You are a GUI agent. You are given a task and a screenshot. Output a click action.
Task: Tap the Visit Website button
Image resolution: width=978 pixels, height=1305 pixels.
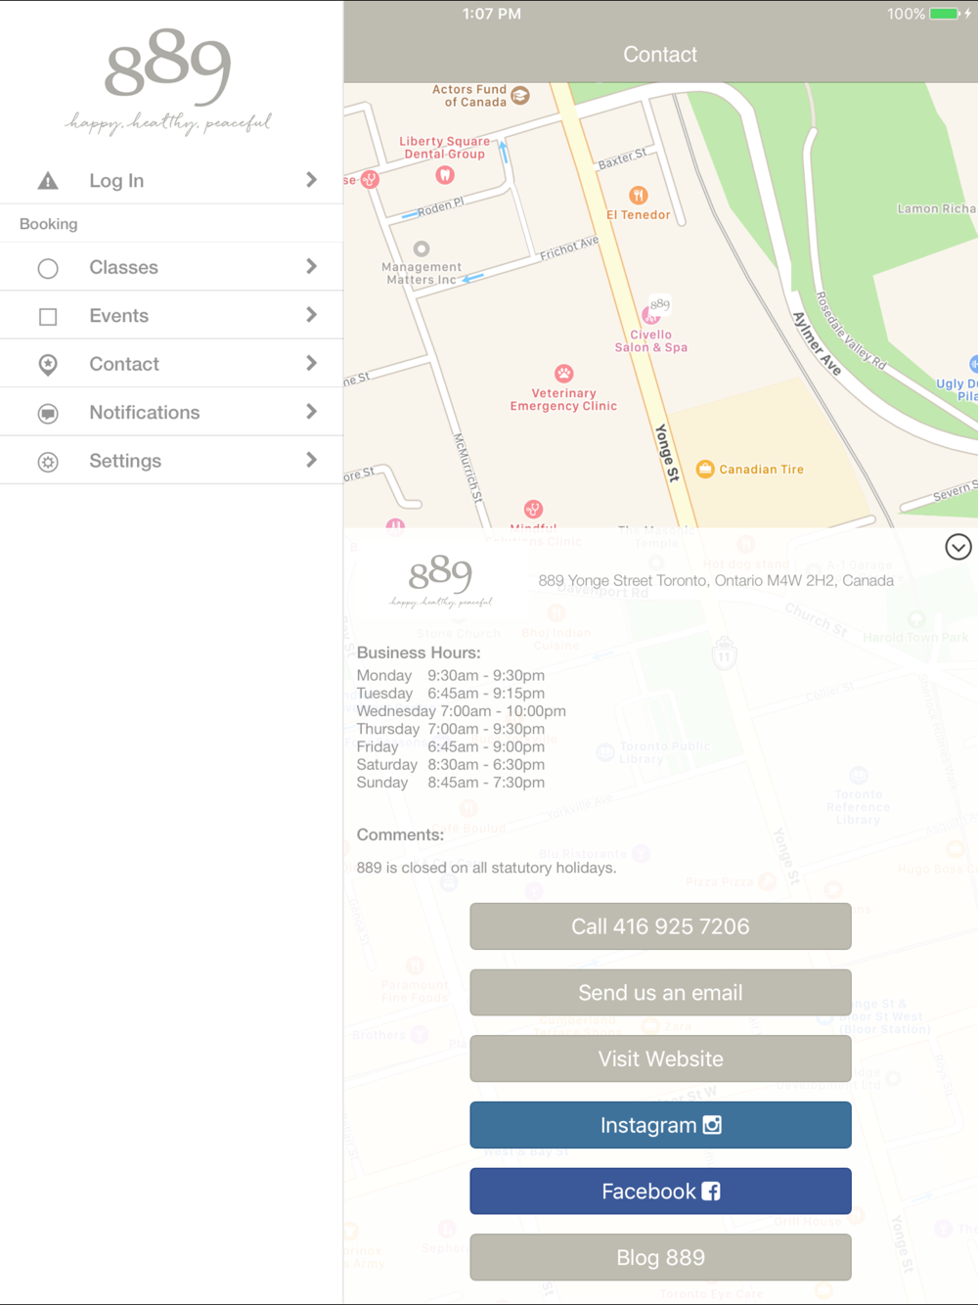(660, 1058)
